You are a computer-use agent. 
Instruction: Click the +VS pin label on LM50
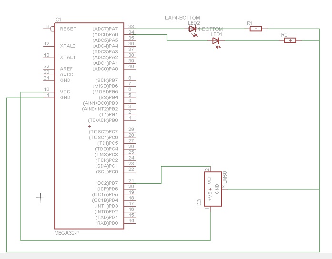click(x=210, y=196)
